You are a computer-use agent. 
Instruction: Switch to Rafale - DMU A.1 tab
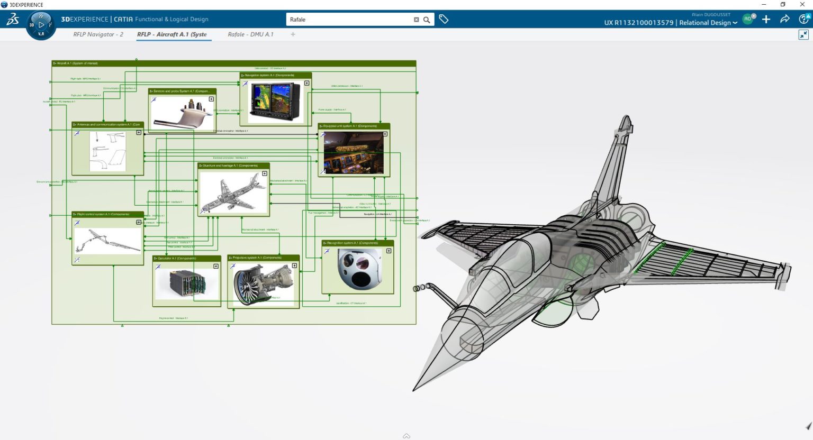tap(250, 34)
